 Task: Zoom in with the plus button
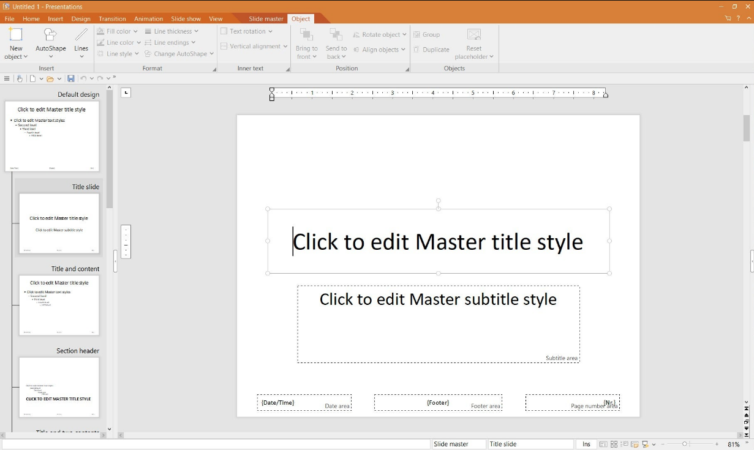click(x=717, y=444)
